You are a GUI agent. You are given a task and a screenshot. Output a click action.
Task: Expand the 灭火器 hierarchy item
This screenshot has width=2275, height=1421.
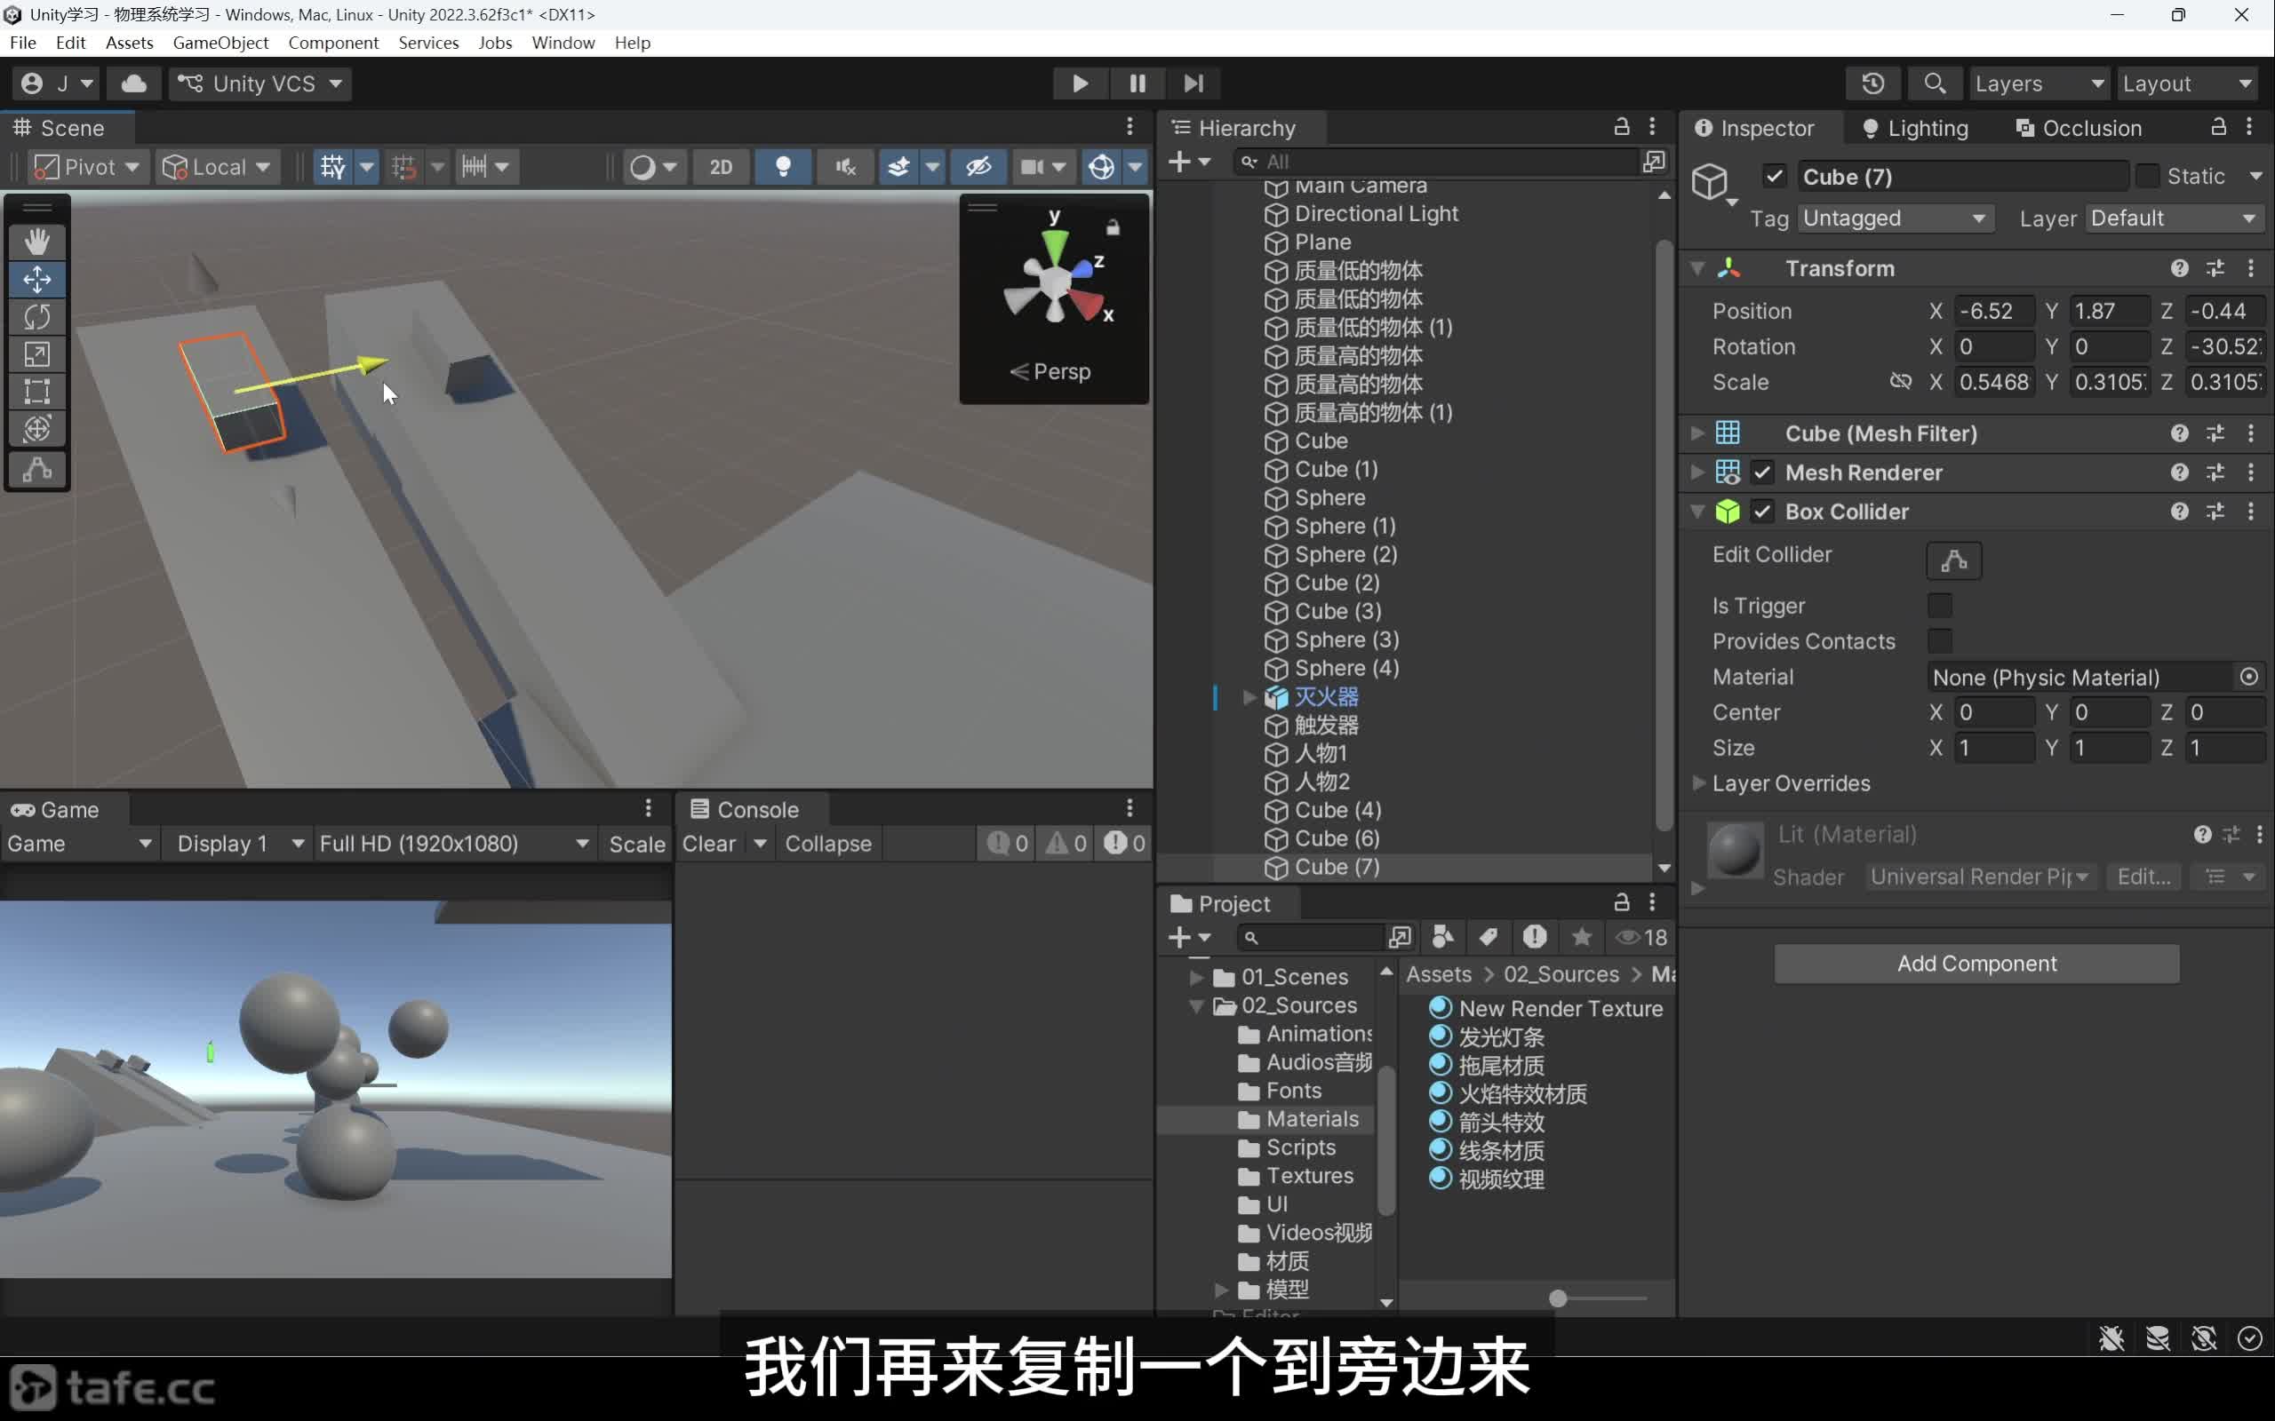tap(1249, 696)
